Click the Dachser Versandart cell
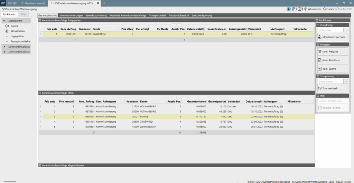This screenshot has width=354, height=183. [232, 106]
